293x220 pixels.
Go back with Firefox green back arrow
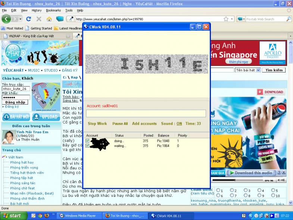[x=6, y=19]
